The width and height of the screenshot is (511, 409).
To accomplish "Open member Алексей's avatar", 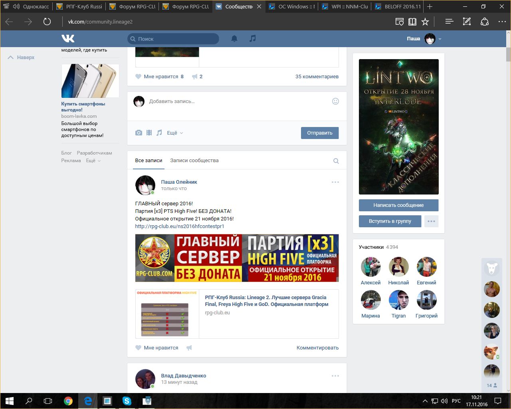I will point(370,267).
